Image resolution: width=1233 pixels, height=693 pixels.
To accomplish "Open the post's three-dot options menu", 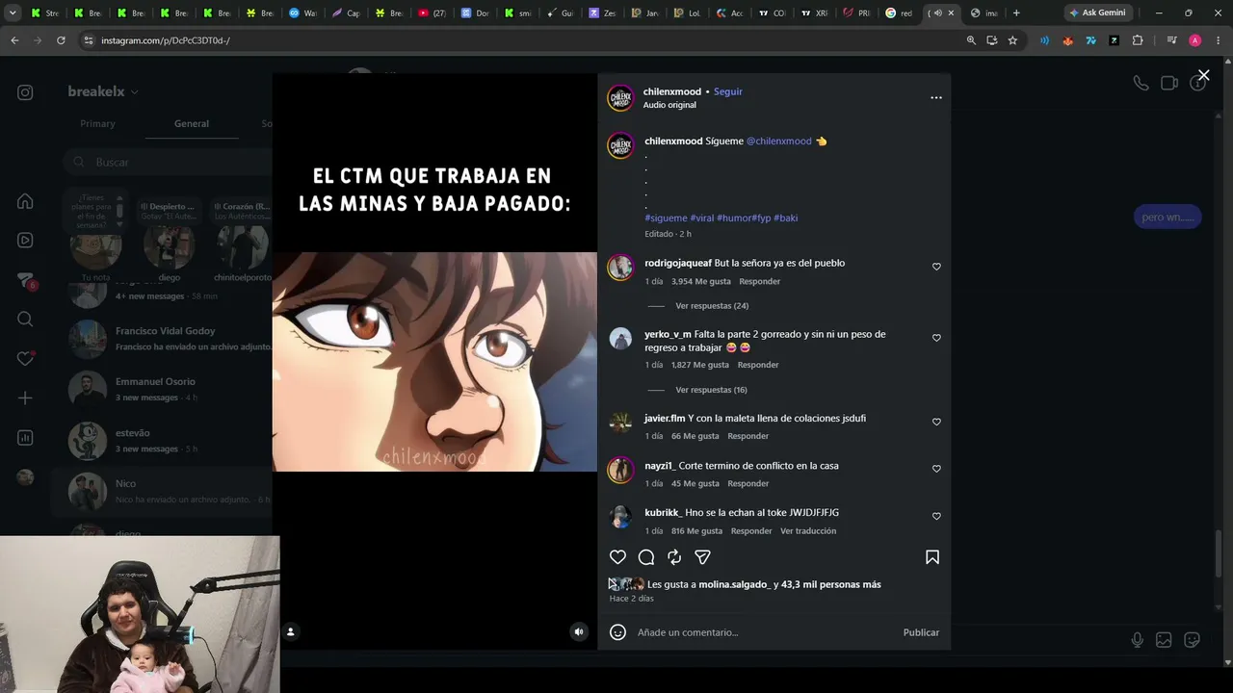I will pos(936,97).
